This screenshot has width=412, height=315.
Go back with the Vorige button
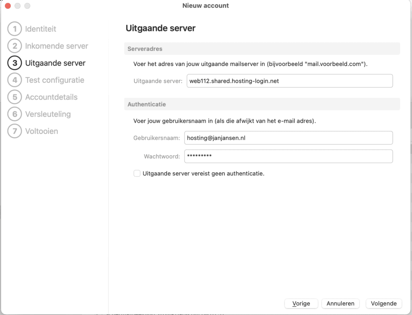[301, 303]
